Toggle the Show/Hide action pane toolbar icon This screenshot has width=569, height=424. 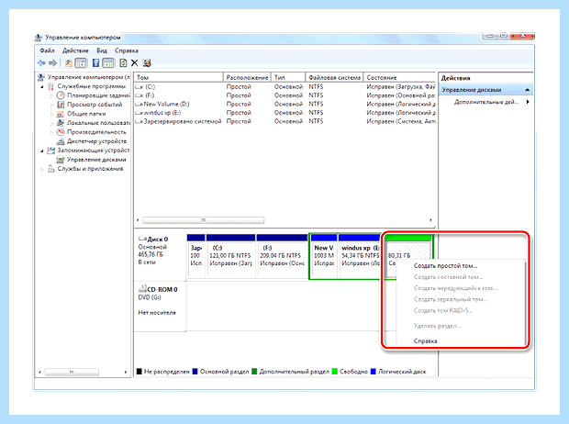click(x=107, y=63)
